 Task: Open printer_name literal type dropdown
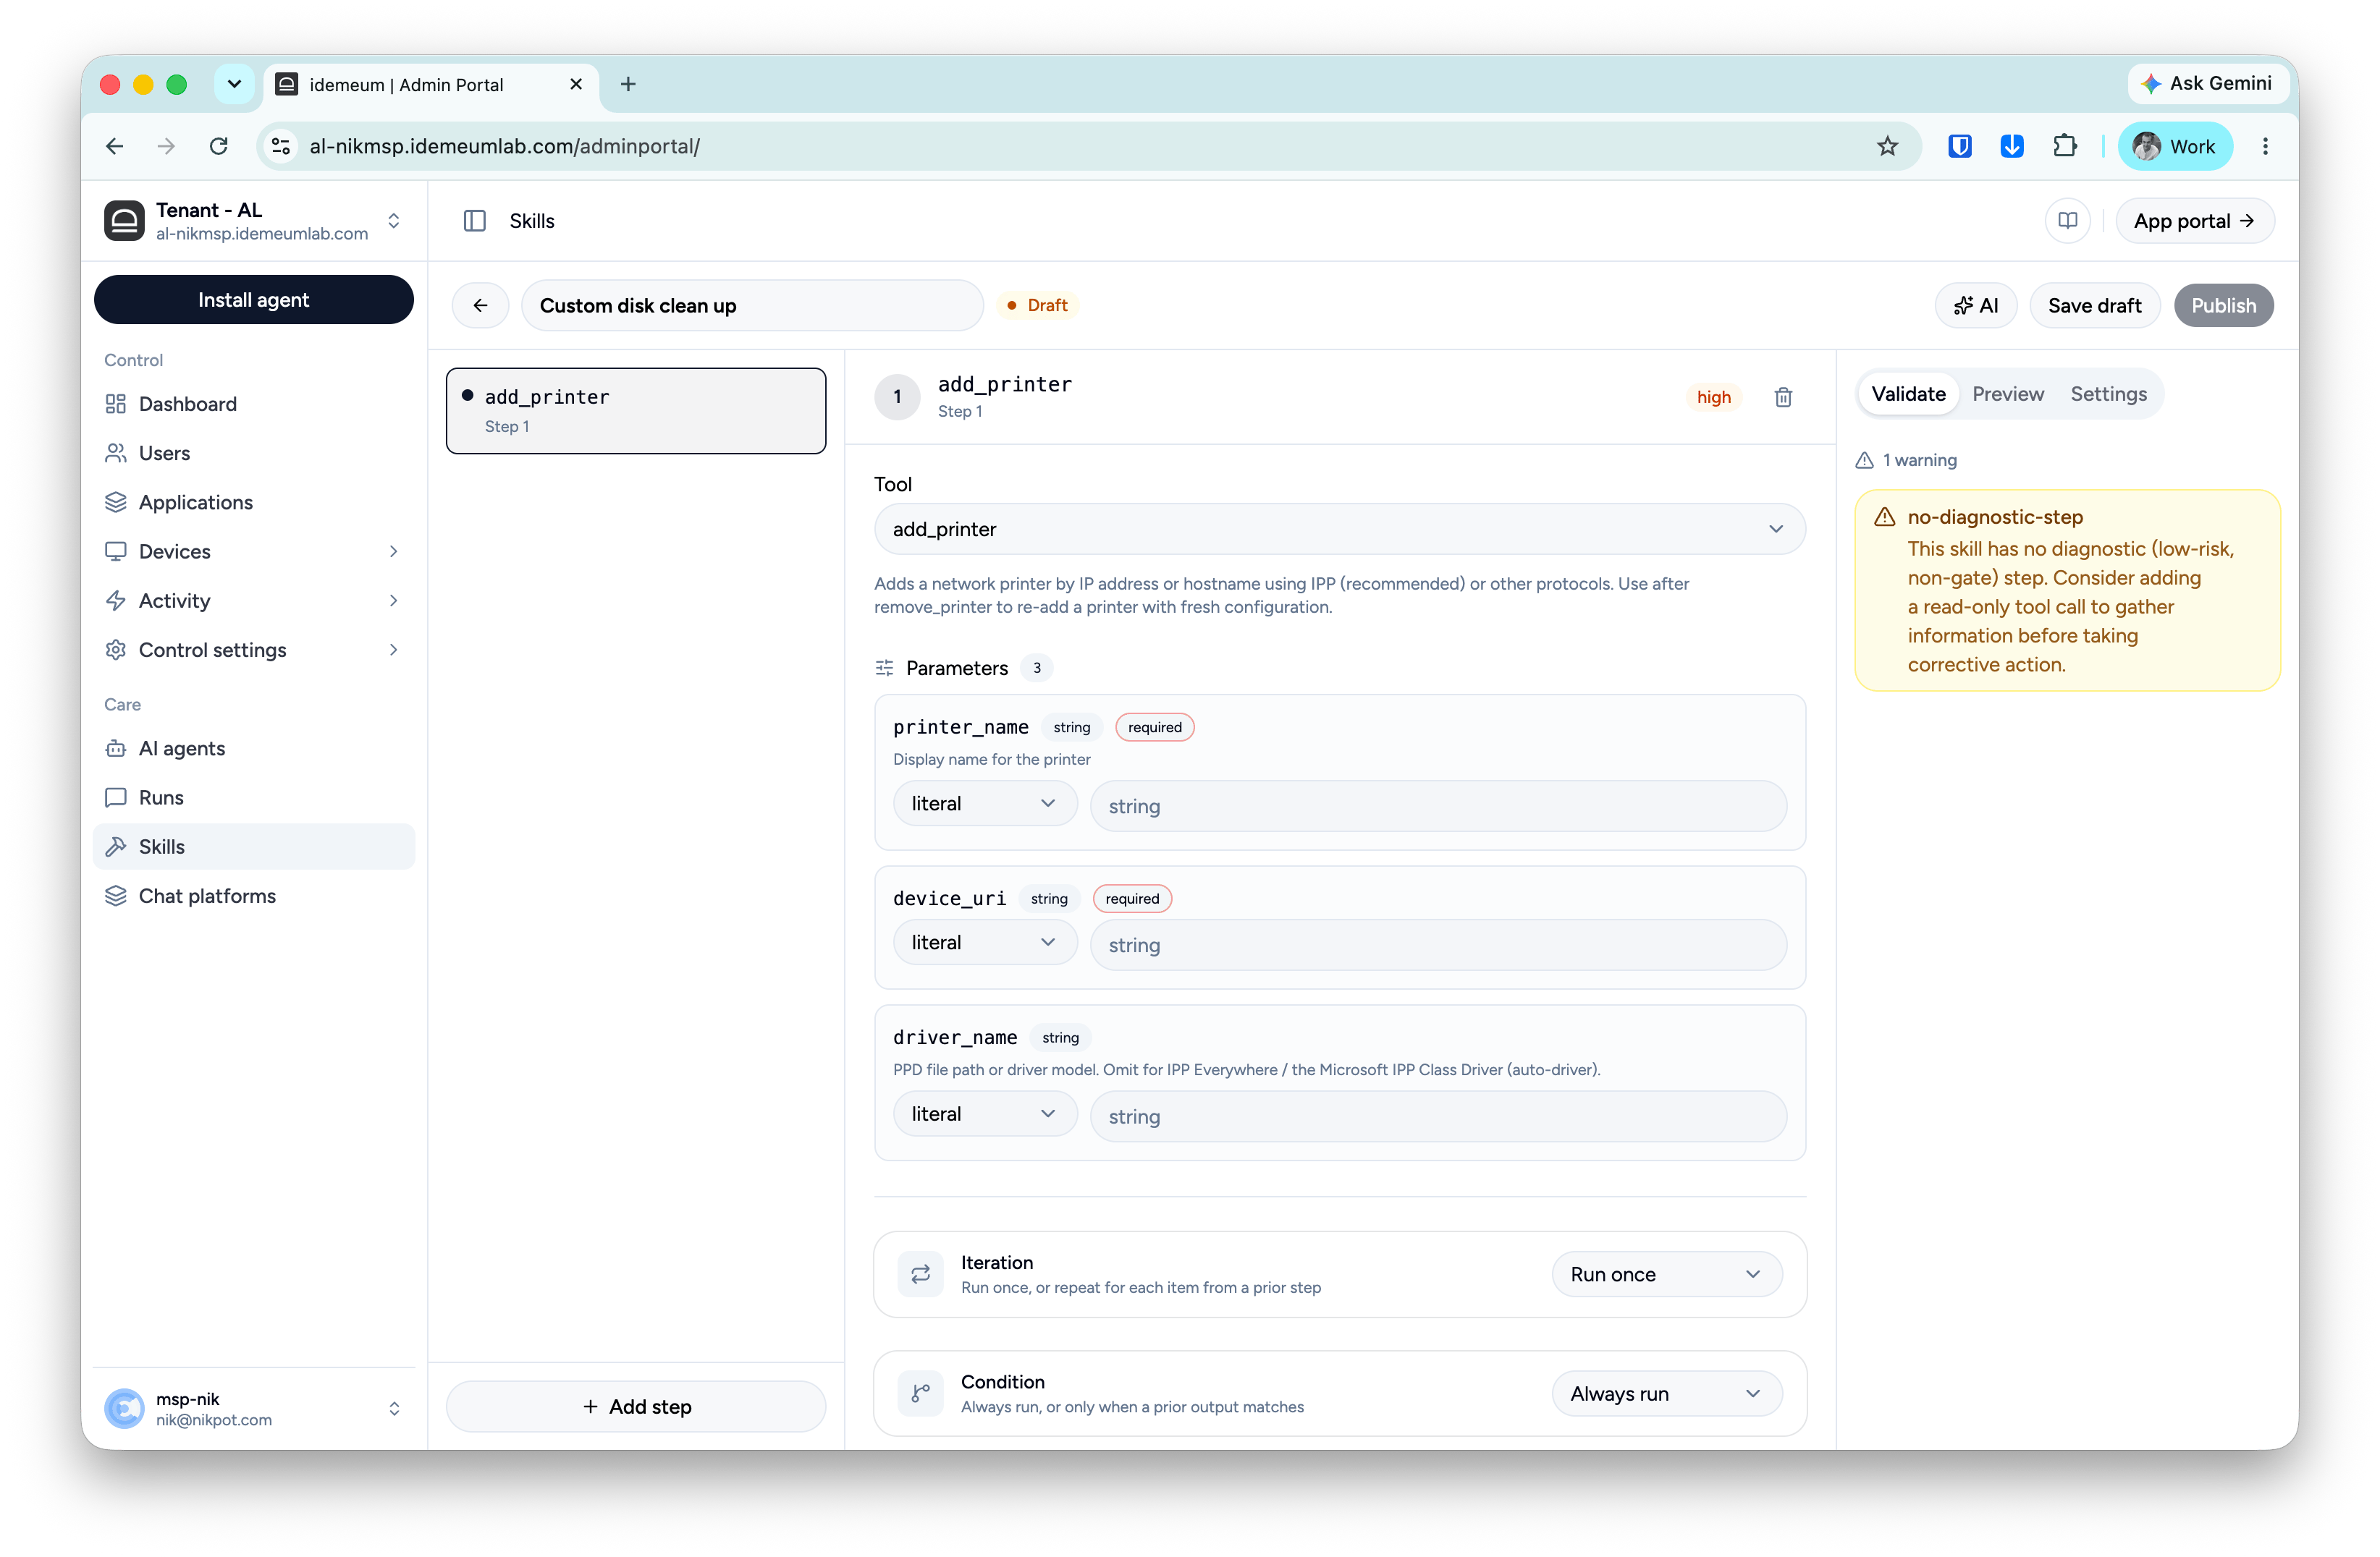pyautogui.click(x=984, y=804)
